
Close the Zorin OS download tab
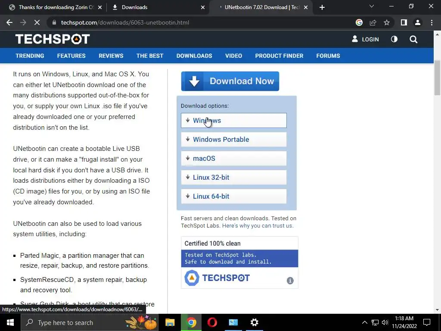(100, 7)
